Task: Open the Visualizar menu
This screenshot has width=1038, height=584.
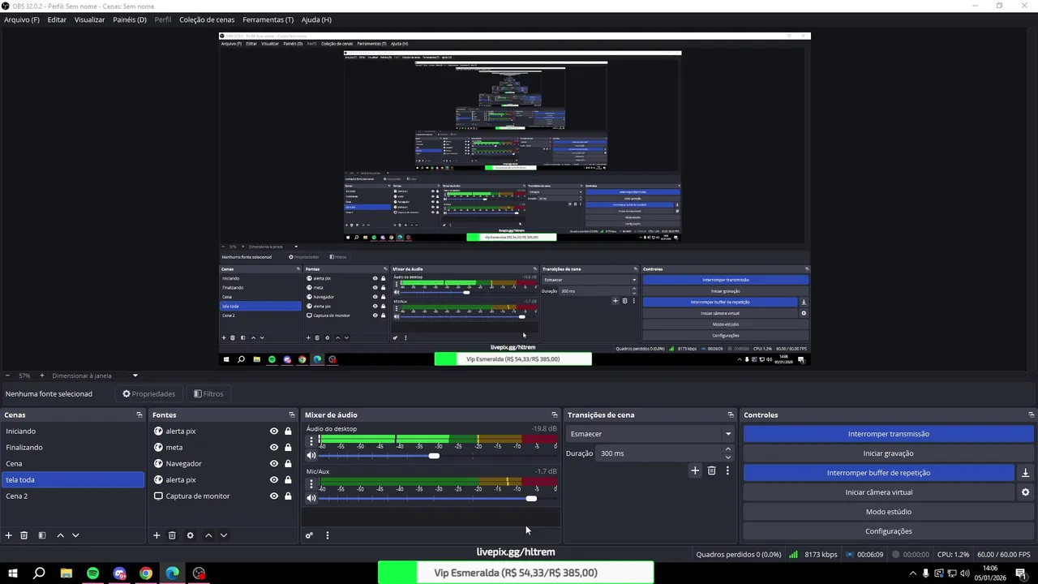Action: click(89, 19)
